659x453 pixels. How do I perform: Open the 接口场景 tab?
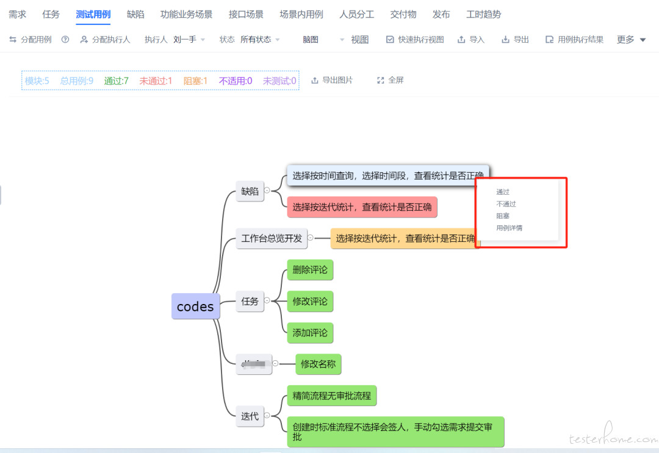click(x=246, y=14)
